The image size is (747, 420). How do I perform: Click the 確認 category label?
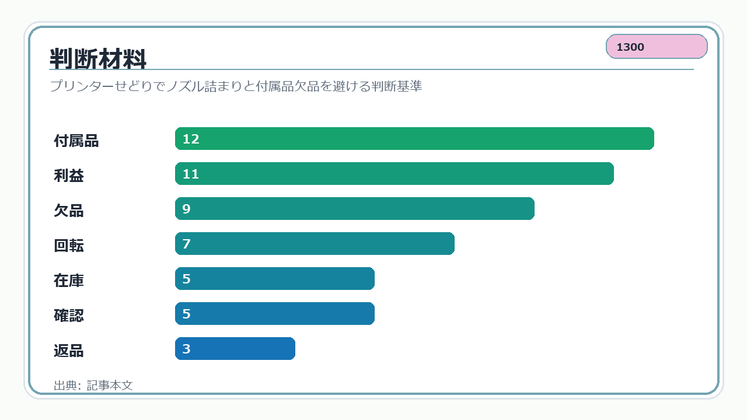point(69,316)
